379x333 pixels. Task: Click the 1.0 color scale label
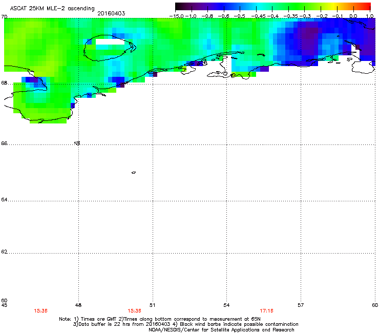click(x=370, y=16)
